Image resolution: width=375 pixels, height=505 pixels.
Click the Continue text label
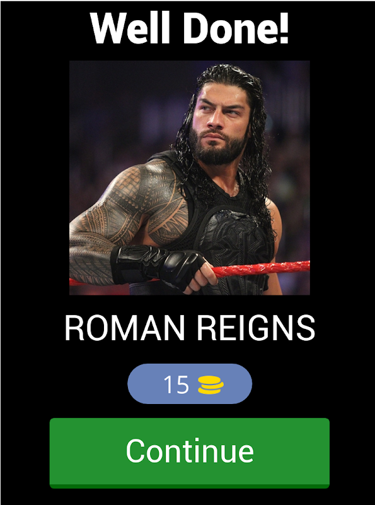tap(190, 451)
